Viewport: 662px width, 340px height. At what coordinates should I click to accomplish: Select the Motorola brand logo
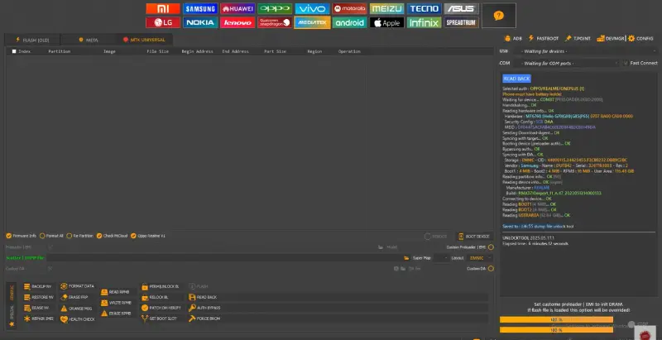[349, 8]
